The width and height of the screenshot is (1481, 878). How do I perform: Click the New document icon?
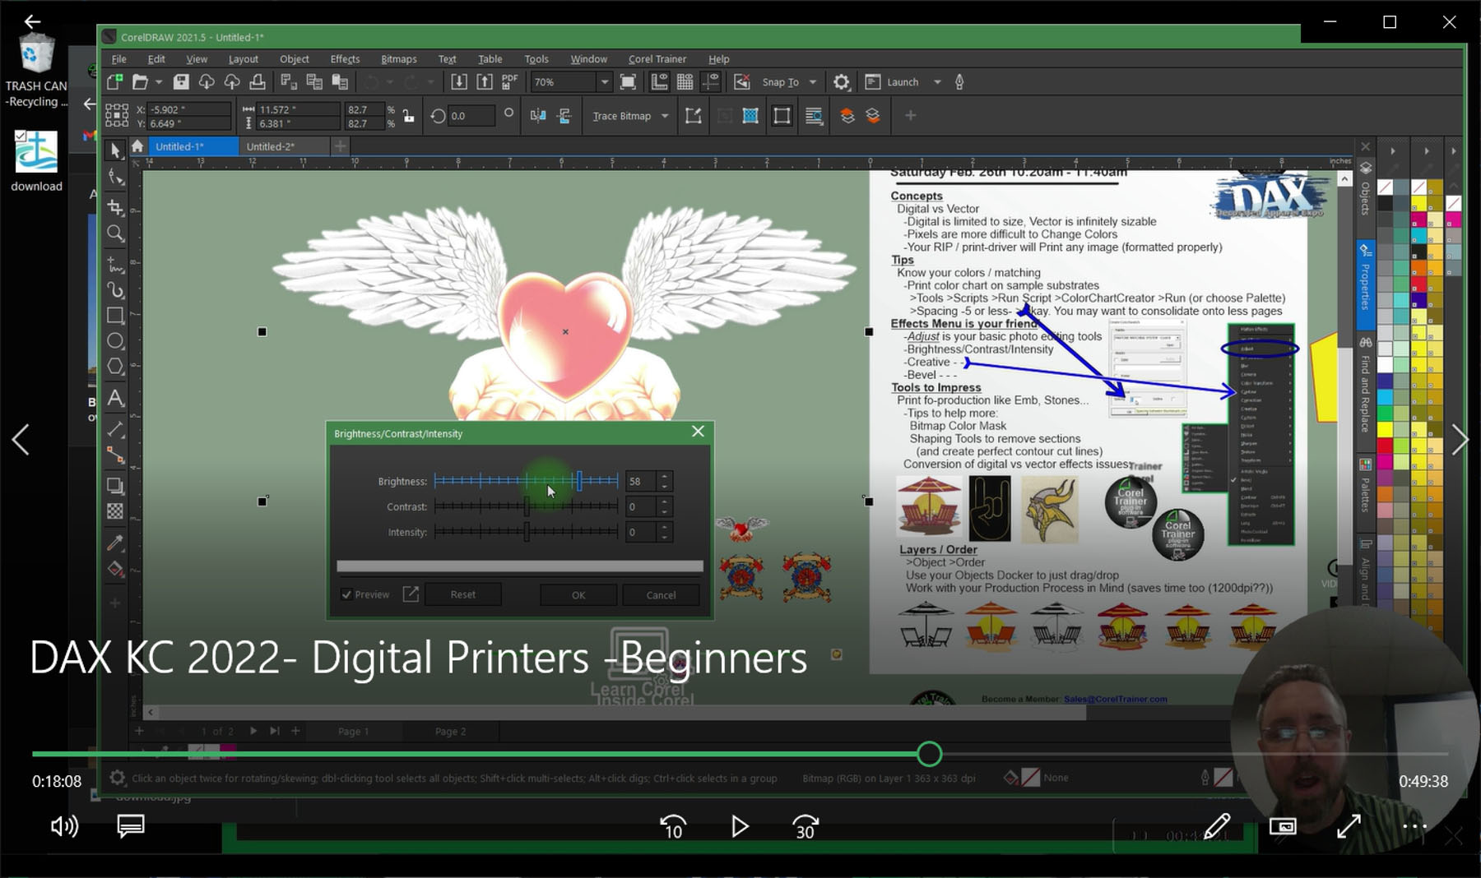[x=114, y=81]
